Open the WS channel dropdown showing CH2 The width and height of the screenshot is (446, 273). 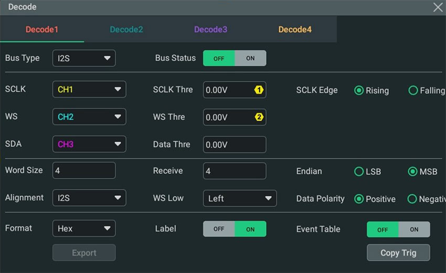(89, 117)
